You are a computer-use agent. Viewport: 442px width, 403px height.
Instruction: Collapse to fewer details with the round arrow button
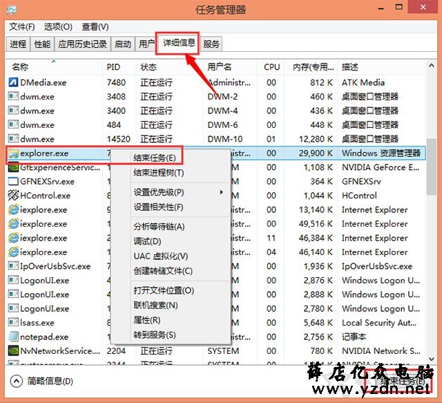click(17, 382)
